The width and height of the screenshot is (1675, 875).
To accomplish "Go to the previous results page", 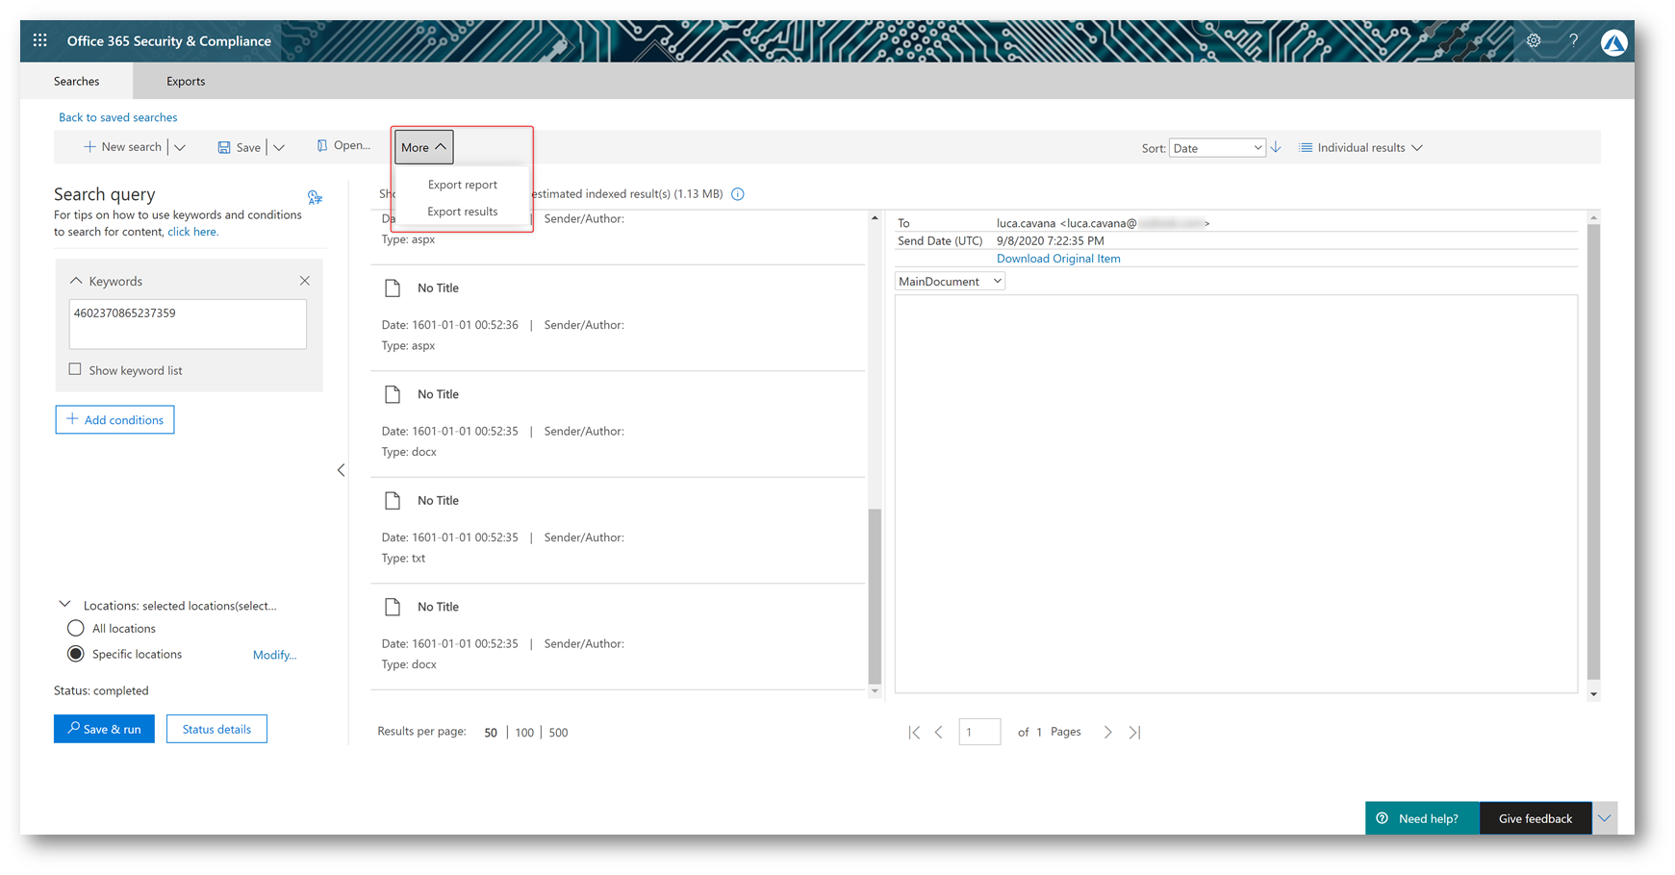I will 939,733.
